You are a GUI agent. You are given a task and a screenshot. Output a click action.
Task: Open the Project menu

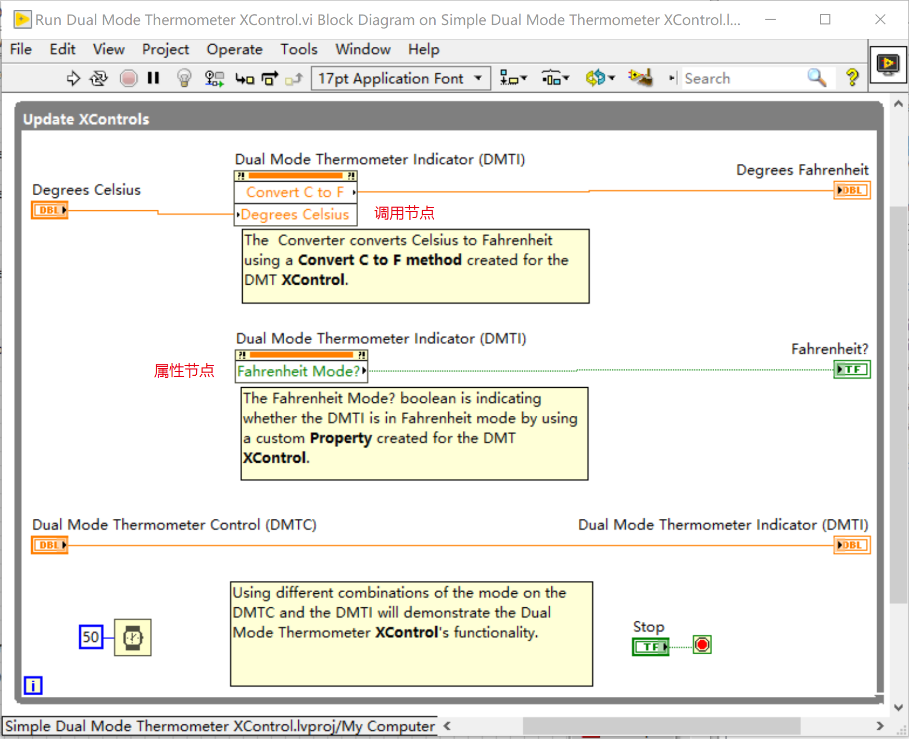click(166, 49)
